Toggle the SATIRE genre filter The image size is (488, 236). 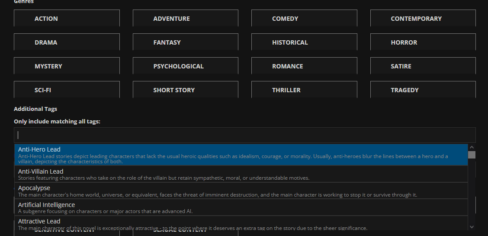[423, 66]
